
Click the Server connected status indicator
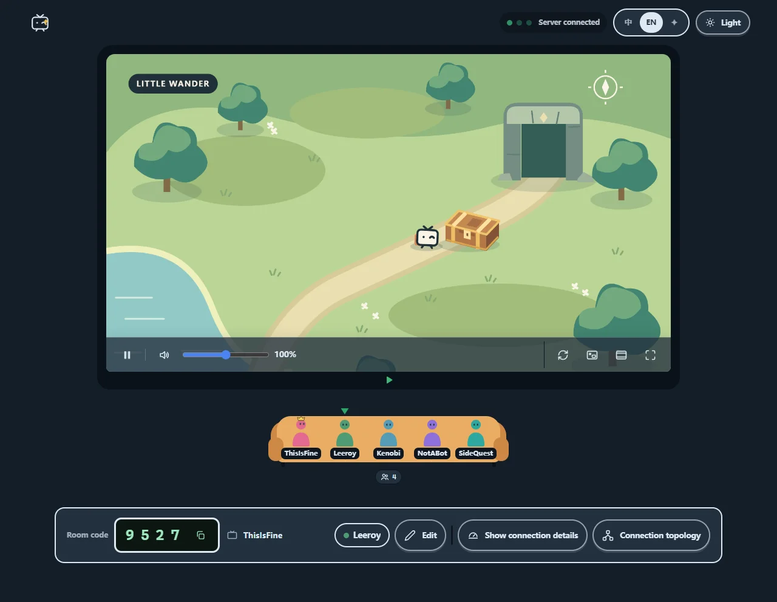coord(553,22)
